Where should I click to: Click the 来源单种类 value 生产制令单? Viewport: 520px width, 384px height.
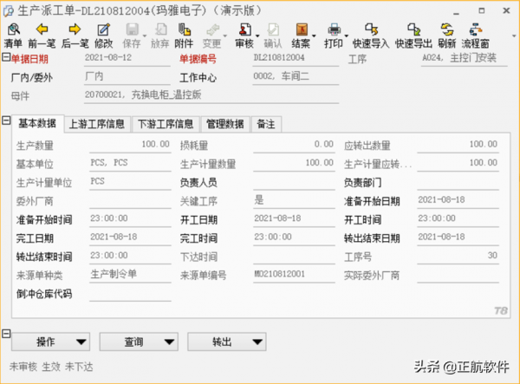(114, 274)
